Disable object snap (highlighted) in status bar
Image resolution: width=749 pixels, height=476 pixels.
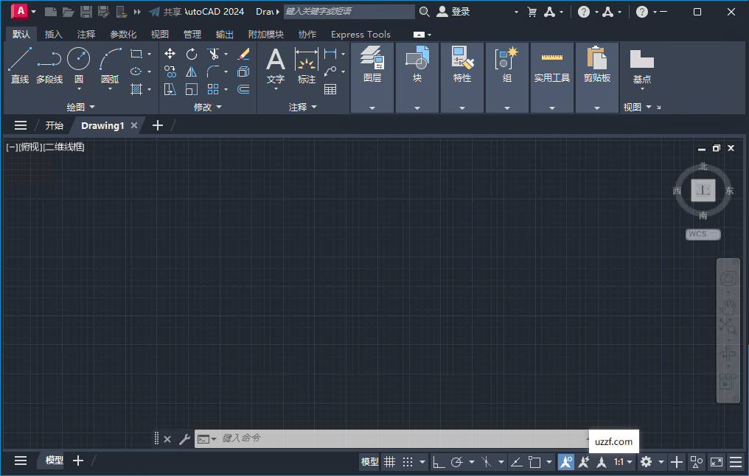tap(565, 461)
